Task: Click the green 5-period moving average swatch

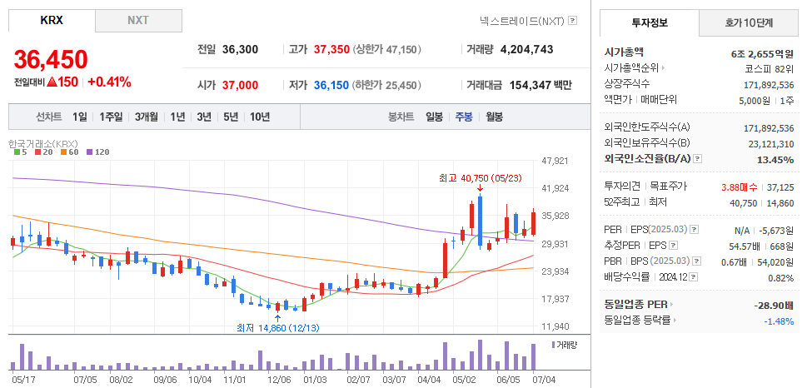Action: coord(17,152)
